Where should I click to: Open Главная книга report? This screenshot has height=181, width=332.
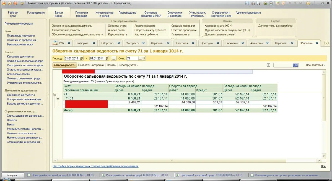tap(180, 34)
